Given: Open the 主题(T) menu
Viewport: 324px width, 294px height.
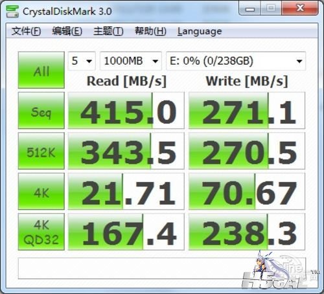Looking at the screenshot, I should coord(108,31).
